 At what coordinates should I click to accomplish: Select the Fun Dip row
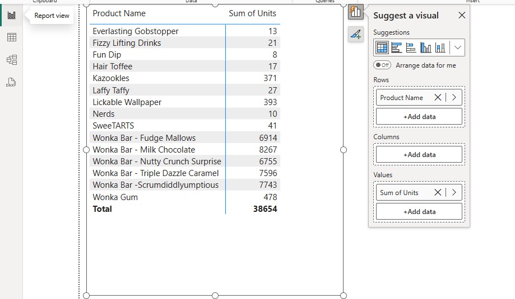(x=185, y=55)
